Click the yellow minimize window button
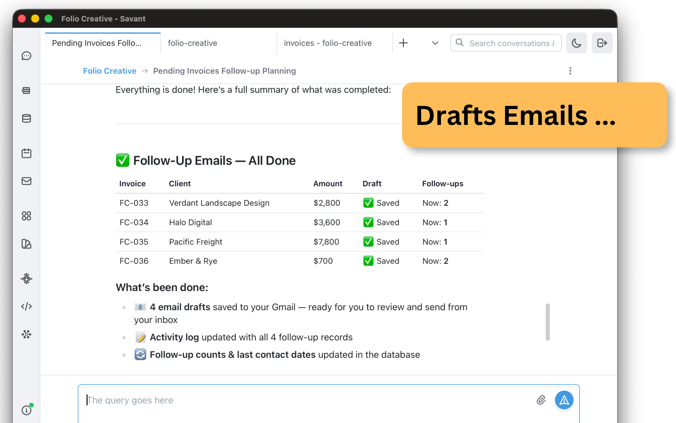 [35, 19]
